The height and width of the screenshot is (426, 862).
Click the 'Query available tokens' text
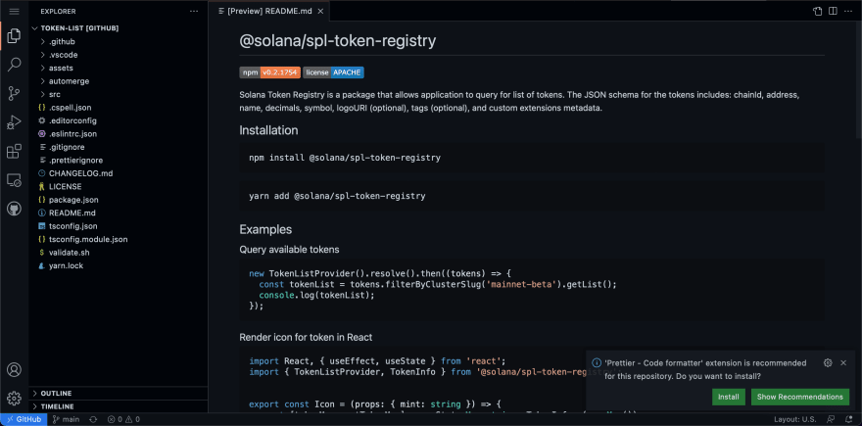point(289,250)
